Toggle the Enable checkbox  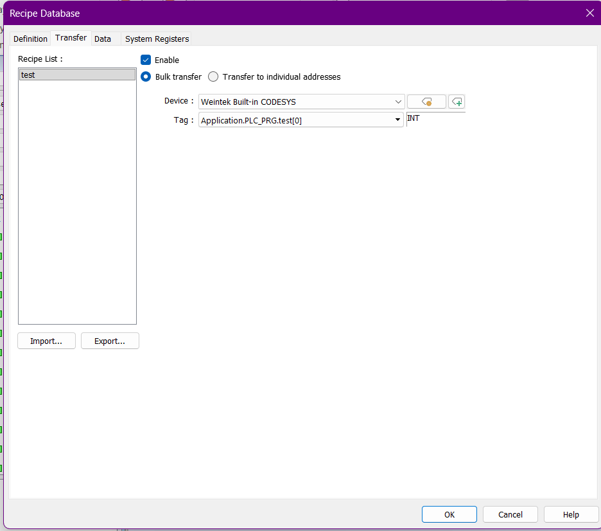pos(146,60)
